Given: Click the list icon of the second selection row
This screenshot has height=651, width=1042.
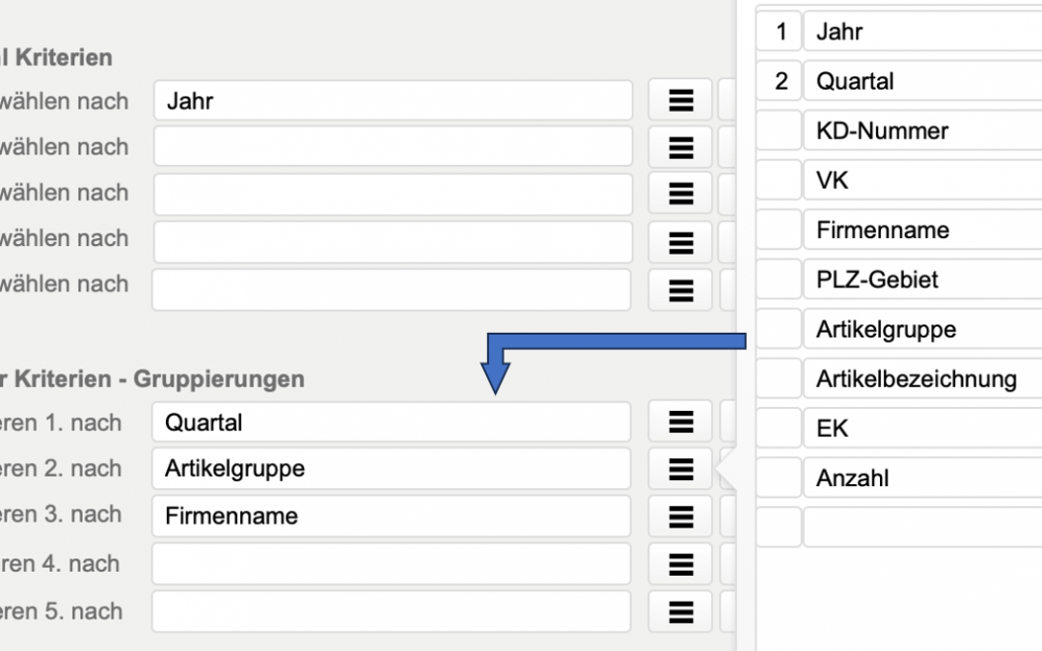Looking at the screenshot, I should pos(680,147).
